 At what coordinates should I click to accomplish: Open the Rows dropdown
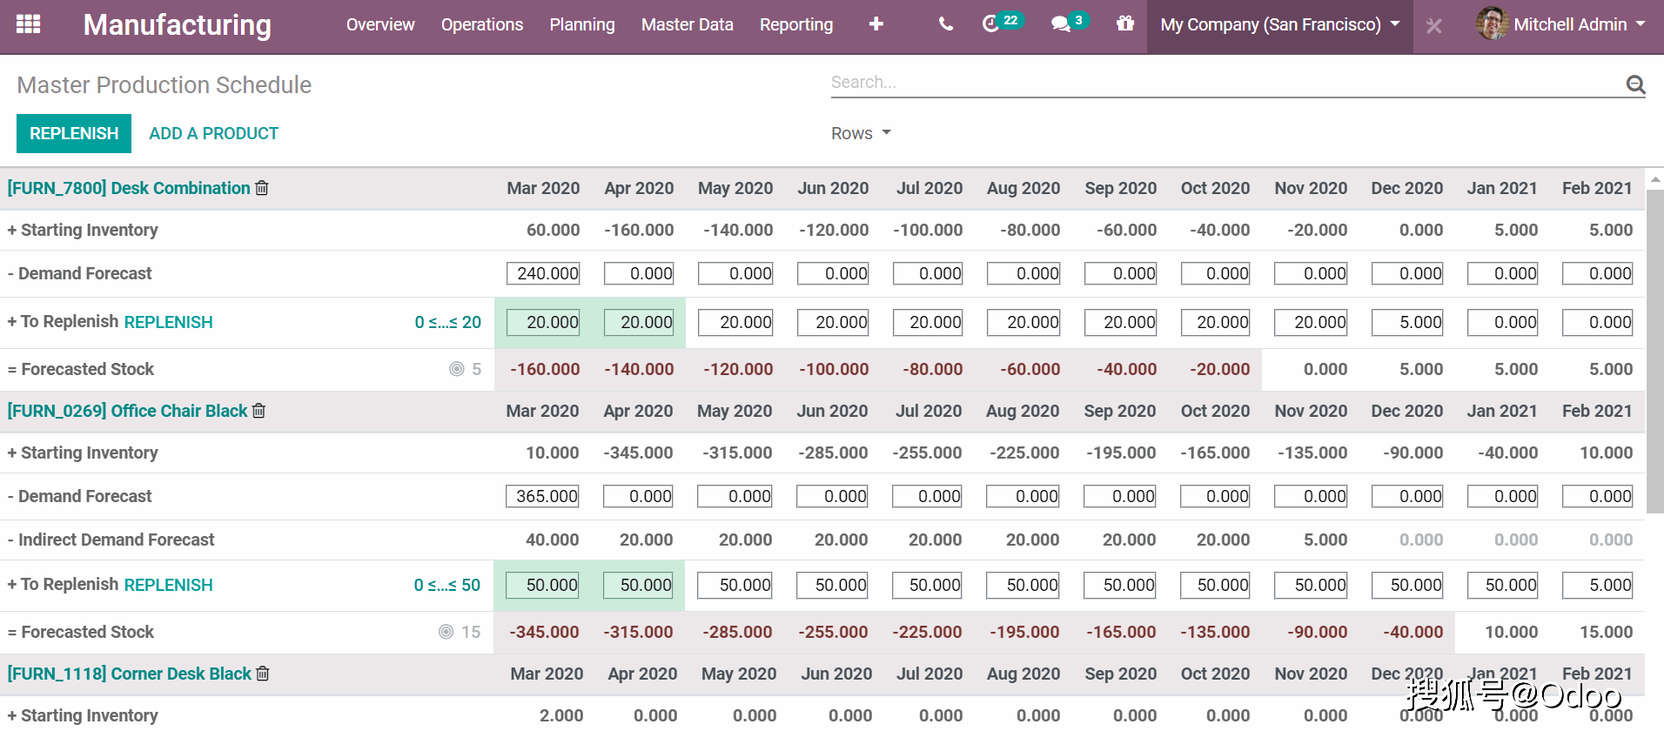[861, 133]
